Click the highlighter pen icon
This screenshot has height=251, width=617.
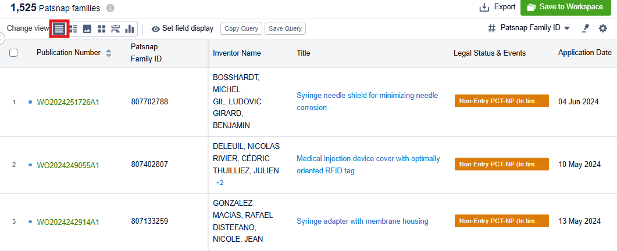586,28
